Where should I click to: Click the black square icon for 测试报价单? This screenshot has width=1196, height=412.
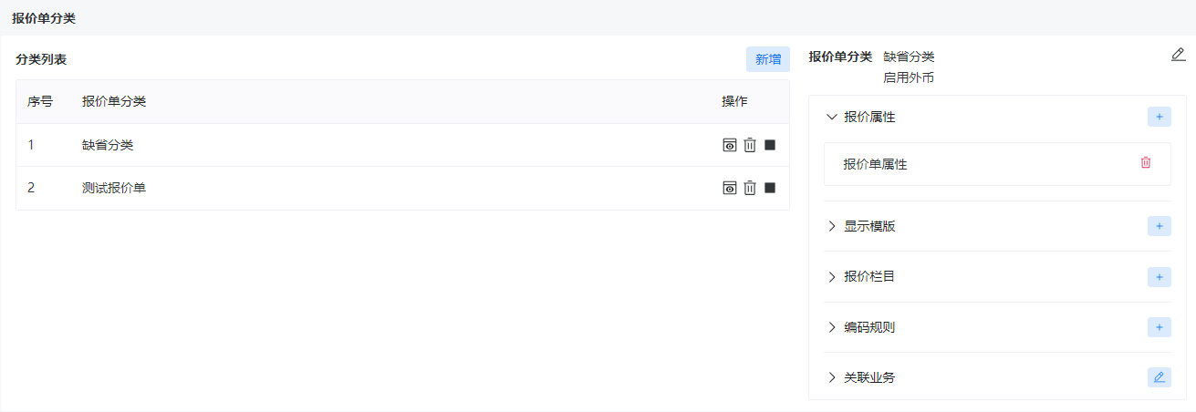click(x=770, y=188)
